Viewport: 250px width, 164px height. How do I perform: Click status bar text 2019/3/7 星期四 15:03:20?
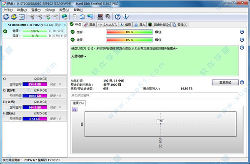point(42,160)
